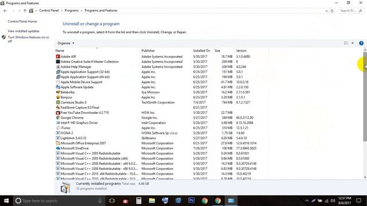The image size is (367, 206).
Task: Sort by the Publisher column header
Action: pos(148,50)
